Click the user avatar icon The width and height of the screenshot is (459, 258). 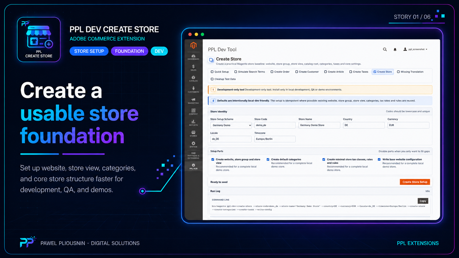[x=405, y=49]
